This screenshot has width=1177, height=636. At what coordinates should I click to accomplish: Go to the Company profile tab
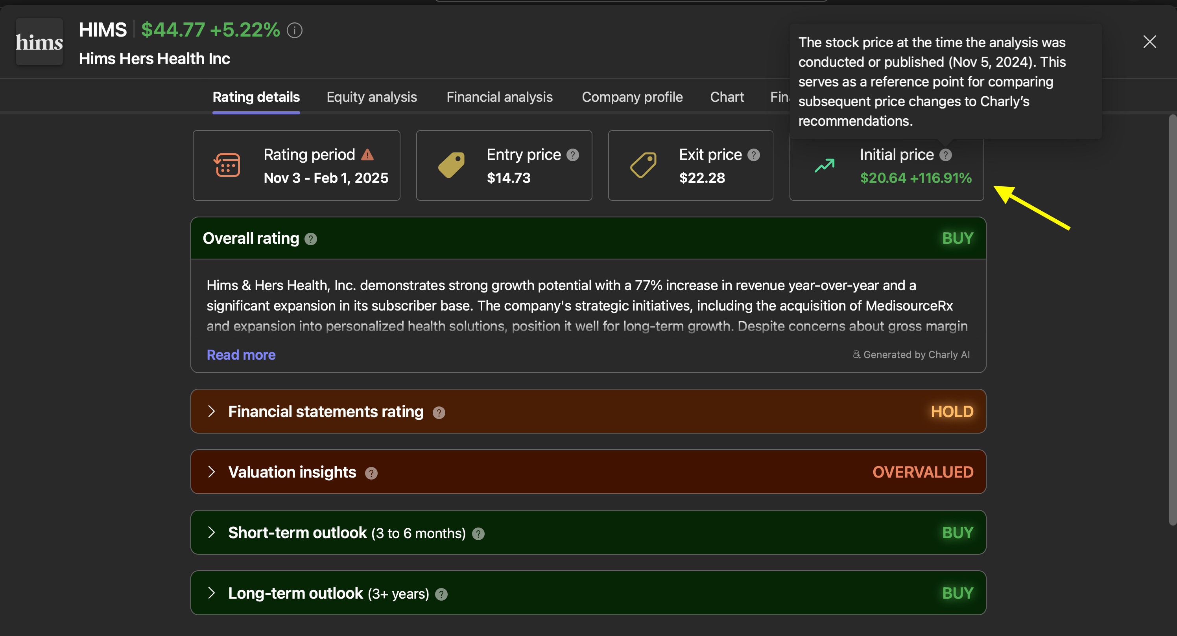coord(632,97)
